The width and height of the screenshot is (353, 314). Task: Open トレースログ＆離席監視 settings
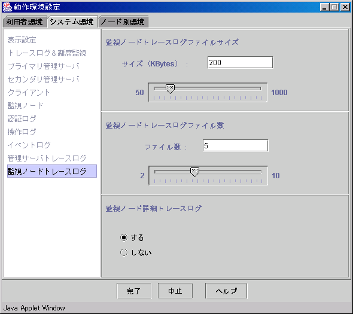point(47,53)
